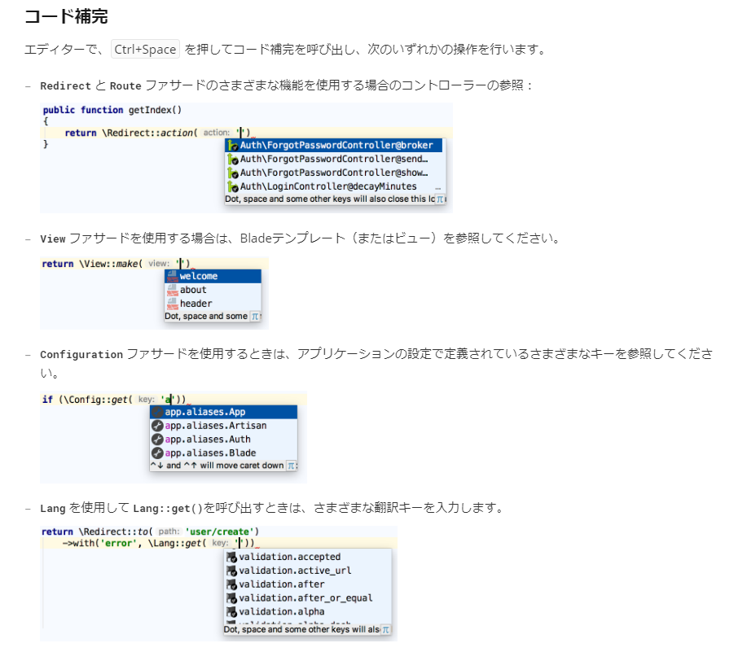This screenshot has width=747, height=652.
Task: Click the コード補完 section heading
Action: (x=66, y=15)
